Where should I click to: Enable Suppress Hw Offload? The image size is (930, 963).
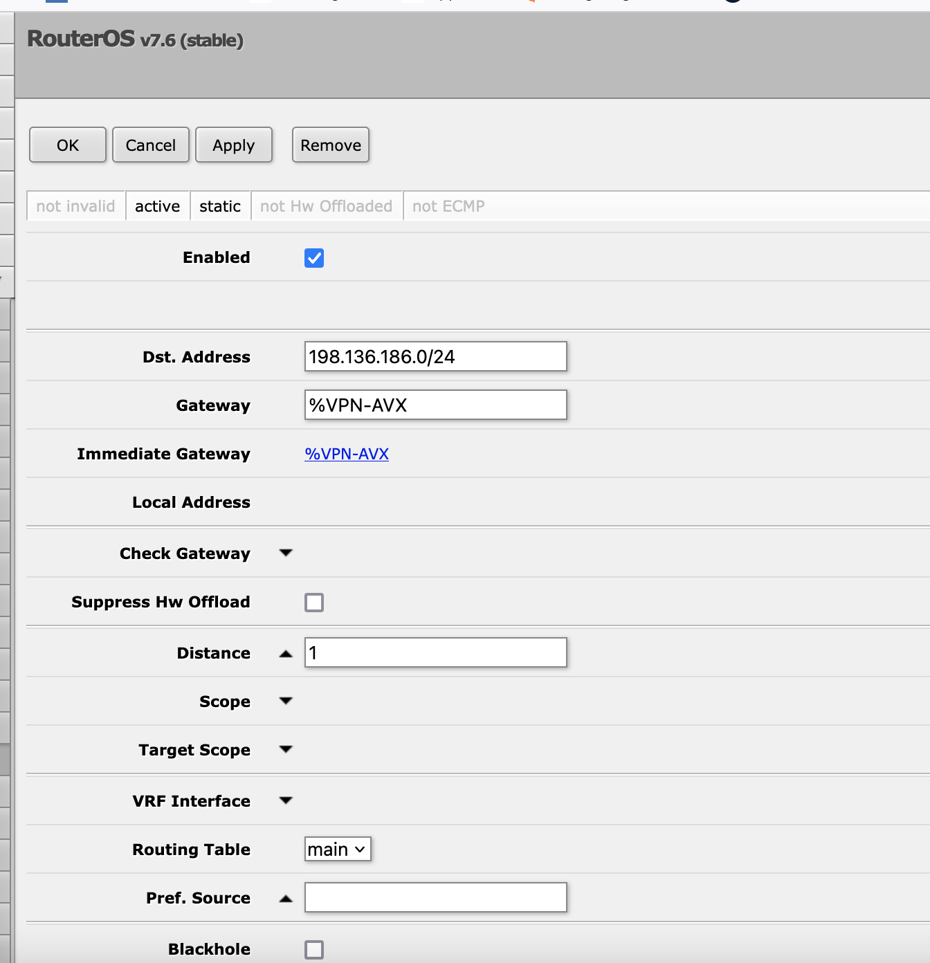pos(314,602)
